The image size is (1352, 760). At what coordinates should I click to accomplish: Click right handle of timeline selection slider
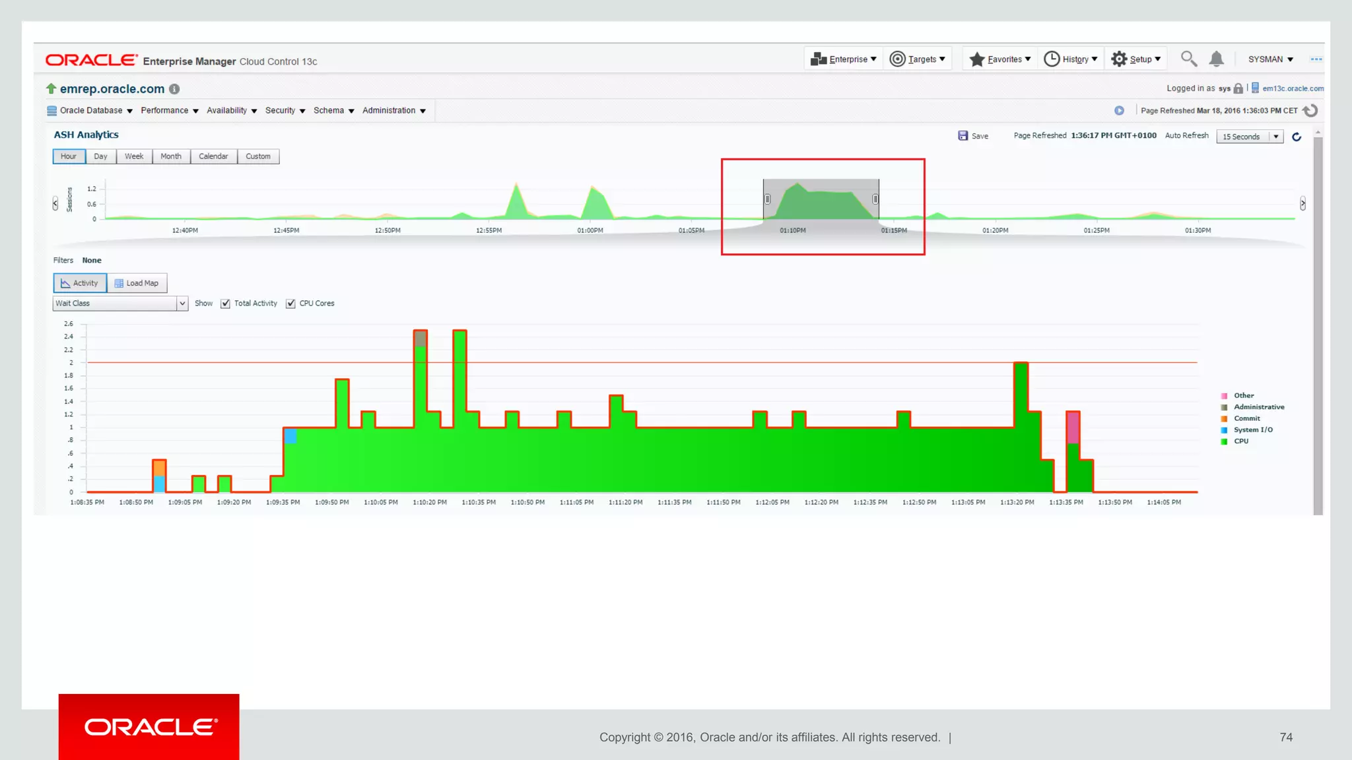coord(875,199)
